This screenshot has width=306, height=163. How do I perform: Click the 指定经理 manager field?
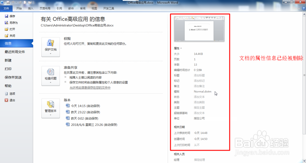(199, 160)
